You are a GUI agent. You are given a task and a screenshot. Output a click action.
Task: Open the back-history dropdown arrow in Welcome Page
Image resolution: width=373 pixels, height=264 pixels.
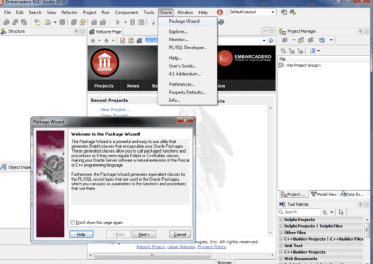pyautogui.click(x=99, y=41)
